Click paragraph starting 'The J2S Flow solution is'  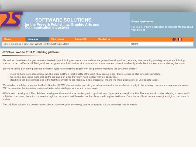click(70, 104)
